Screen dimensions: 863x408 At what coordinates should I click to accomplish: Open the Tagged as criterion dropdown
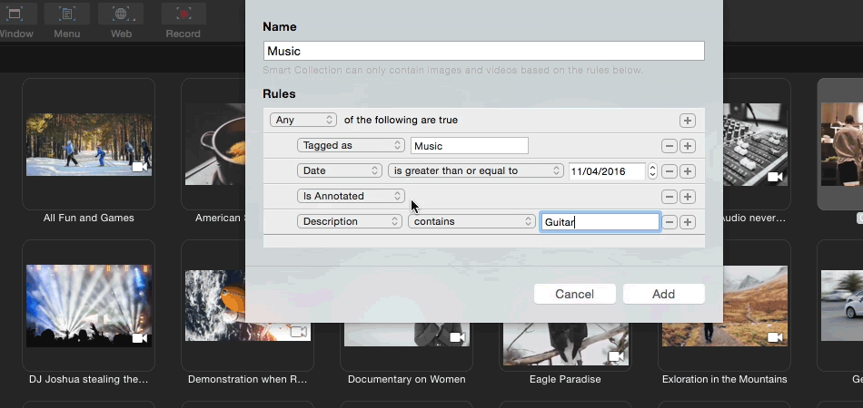pos(351,145)
